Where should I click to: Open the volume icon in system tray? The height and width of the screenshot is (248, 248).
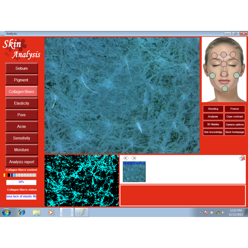click(x=224, y=213)
